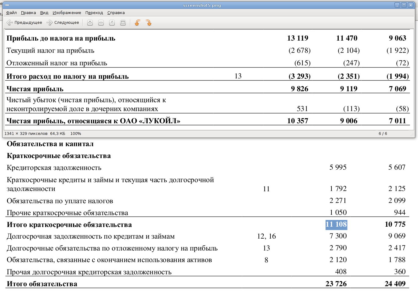Image resolution: width=418 pixels, height=292 pixels.
Task: Click the image dimensions in status bar
Action: 26,134
